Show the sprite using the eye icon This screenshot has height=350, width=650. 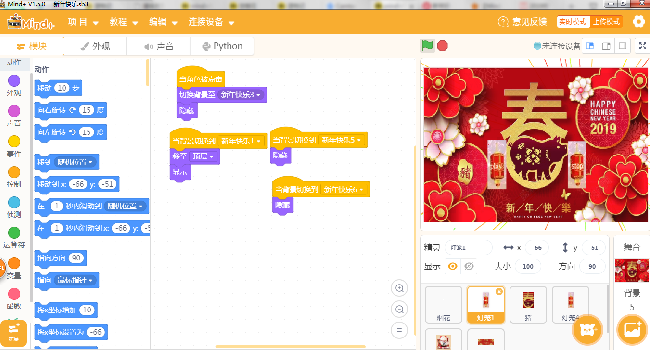[x=452, y=266]
